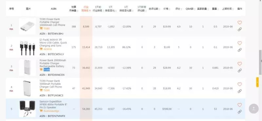Click price cell $599.00
The width and height of the screenshot is (262, 121).
pos(167,109)
